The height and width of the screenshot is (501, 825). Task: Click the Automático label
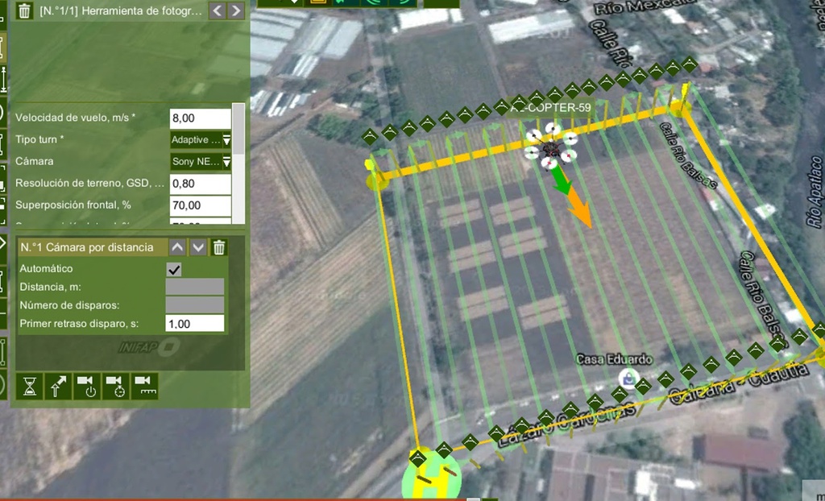pyautogui.click(x=46, y=268)
